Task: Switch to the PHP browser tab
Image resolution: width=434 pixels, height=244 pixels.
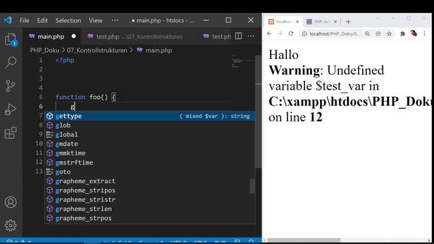Action: (x=321, y=22)
